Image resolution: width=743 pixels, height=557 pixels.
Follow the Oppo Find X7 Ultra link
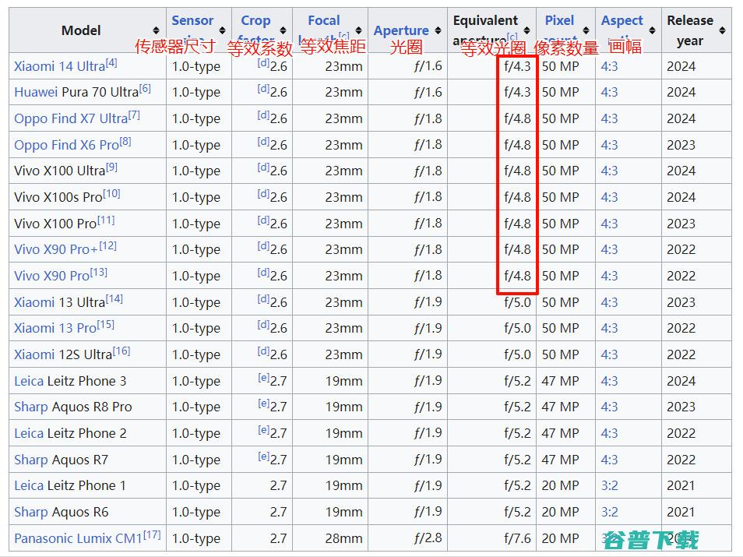(x=70, y=118)
